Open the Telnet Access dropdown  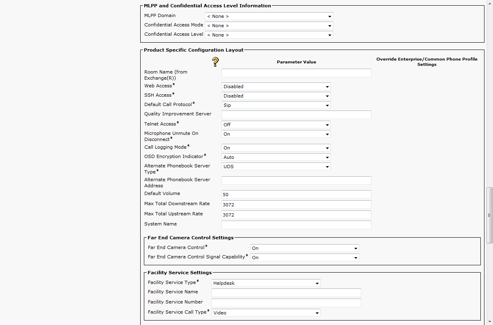click(x=276, y=125)
